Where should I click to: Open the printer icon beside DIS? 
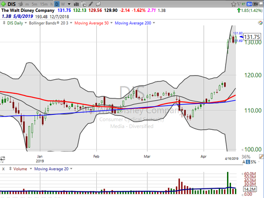[x=21, y=4]
